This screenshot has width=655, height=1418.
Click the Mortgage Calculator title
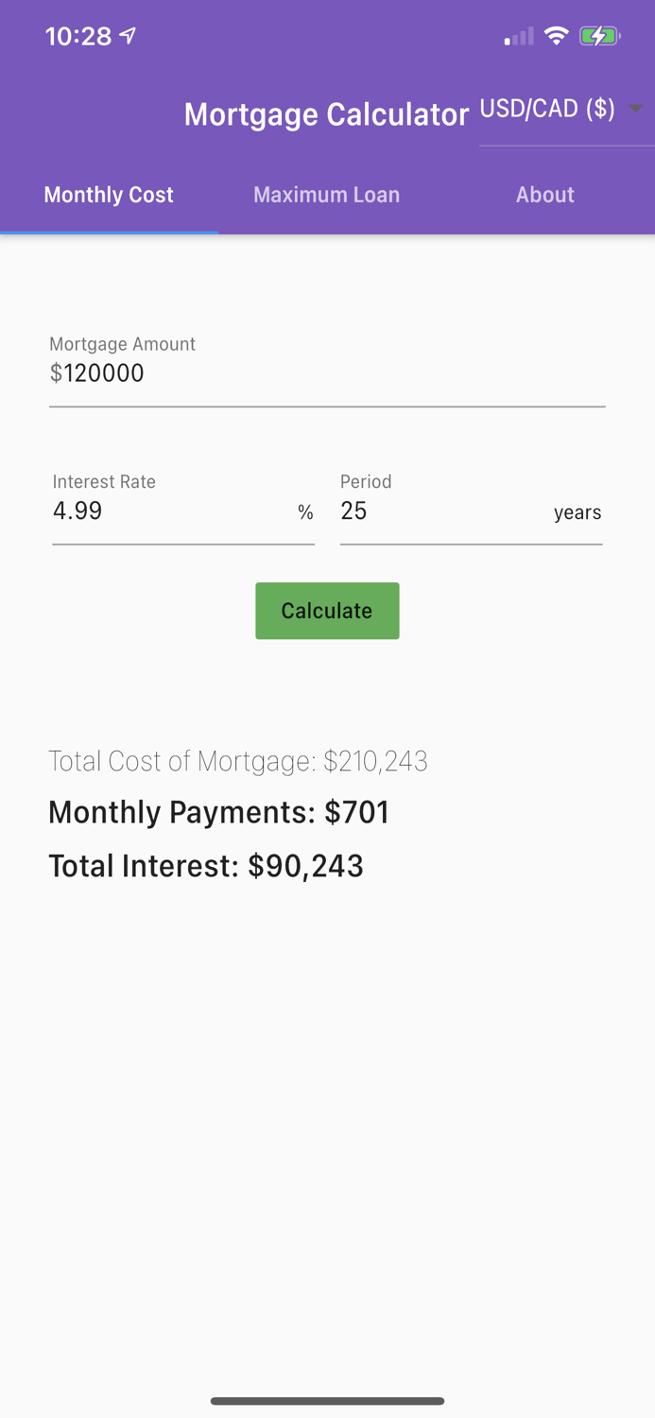(x=327, y=113)
